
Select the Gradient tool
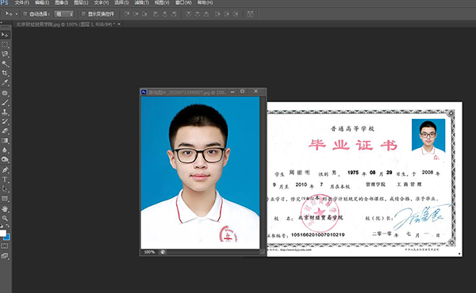[5, 140]
